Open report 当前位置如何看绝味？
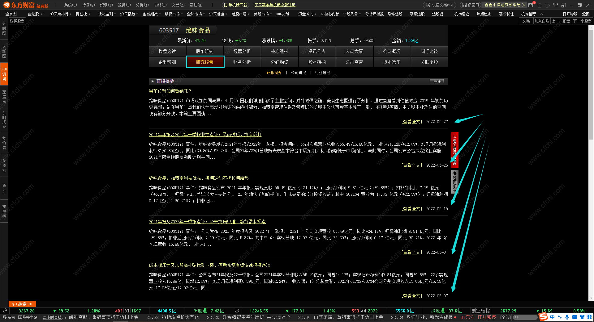This screenshot has height=322, width=594. 170,91
